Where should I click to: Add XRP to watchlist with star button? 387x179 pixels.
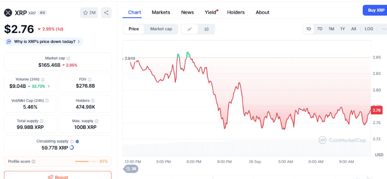click(89, 13)
